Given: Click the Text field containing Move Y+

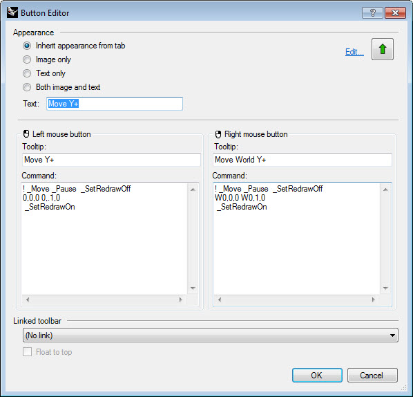Looking at the screenshot, I should click(115, 104).
